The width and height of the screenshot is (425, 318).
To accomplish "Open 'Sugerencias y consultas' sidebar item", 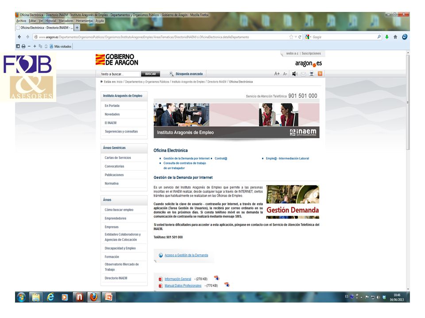I will click(x=121, y=132).
